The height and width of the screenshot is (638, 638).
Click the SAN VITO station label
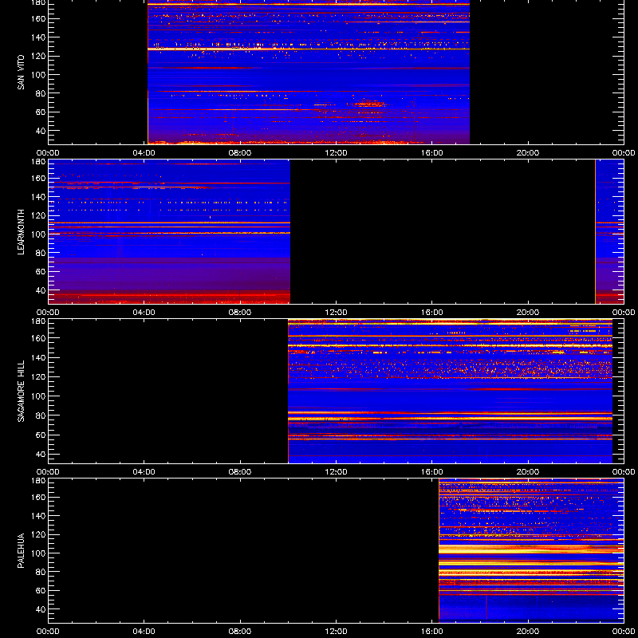(22, 73)
